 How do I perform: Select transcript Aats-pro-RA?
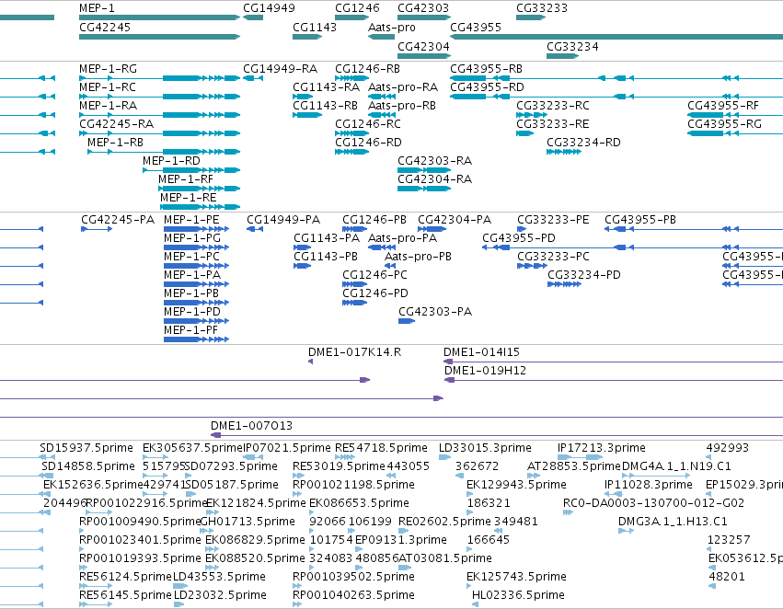click(382, 97)
